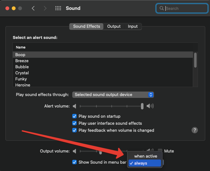The width and height of the screenshot is (210, 171).
Task: Click the quiet speaker icon beside output volume
Action: (x=74, y=151)
